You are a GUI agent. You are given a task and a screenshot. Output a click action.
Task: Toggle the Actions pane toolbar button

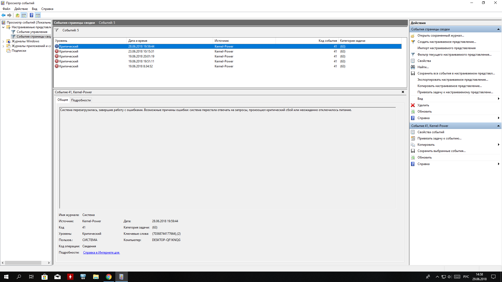click(38, 15)
